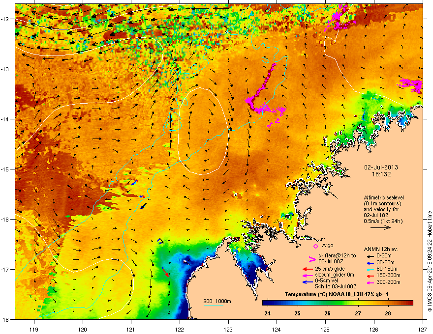Click the colorbar tick label 27

[x=358, y=313]
